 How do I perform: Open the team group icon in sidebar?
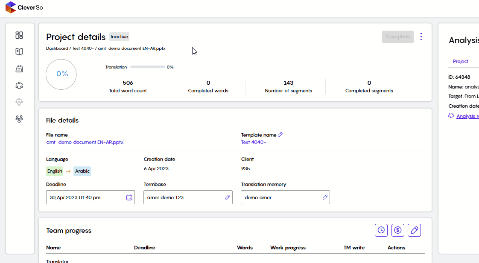19,119
